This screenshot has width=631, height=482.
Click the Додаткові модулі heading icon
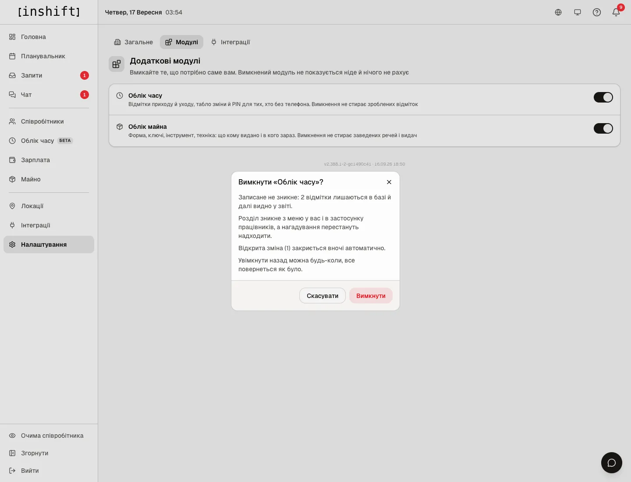click(x=117, y=64)
